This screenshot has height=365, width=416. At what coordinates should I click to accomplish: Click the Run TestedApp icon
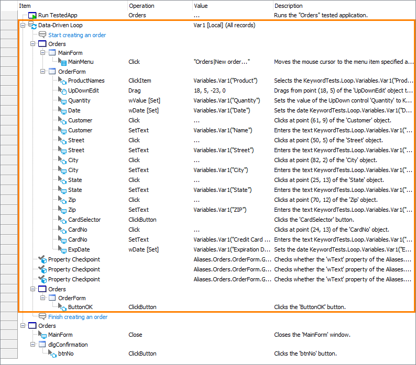click(32, 15)
